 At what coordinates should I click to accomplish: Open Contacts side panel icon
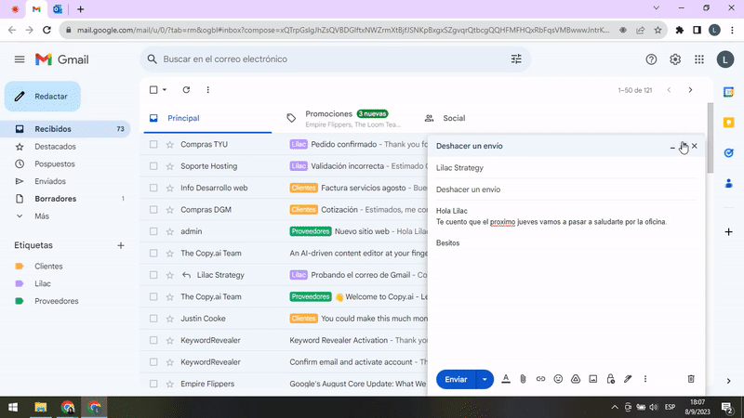729,183
